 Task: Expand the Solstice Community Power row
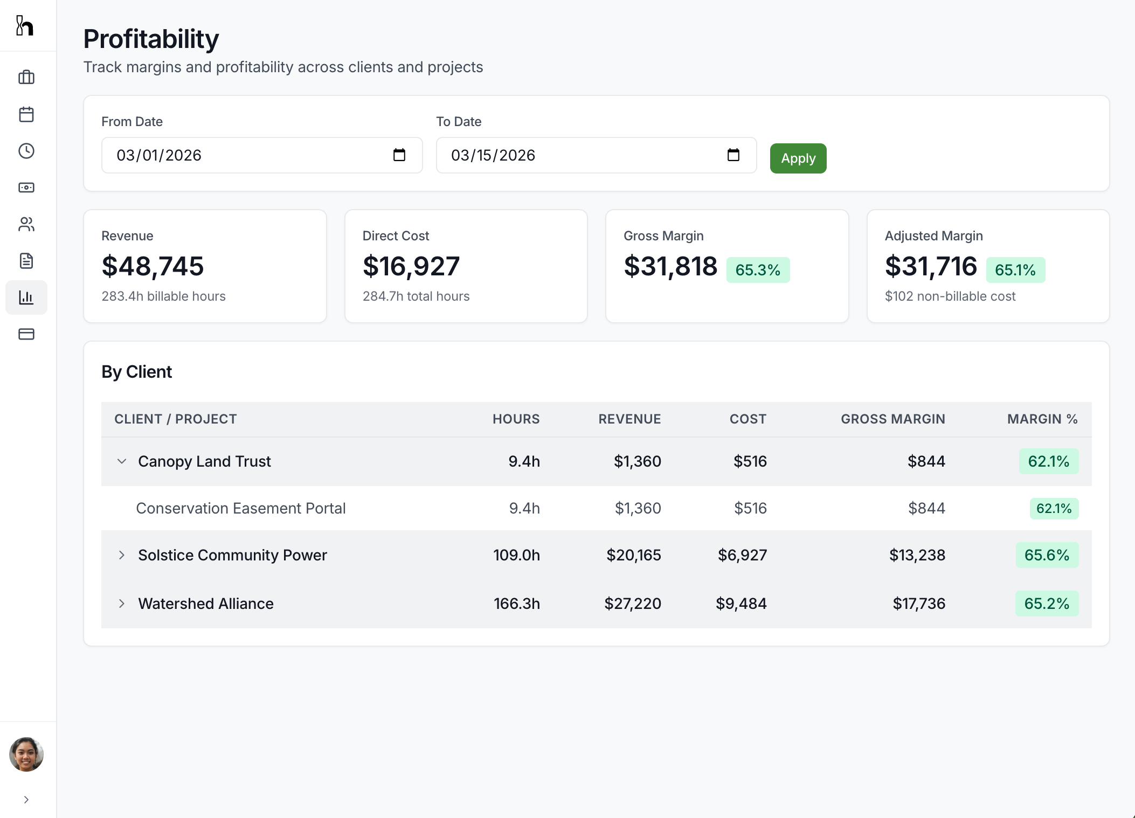tap(121, 555)
